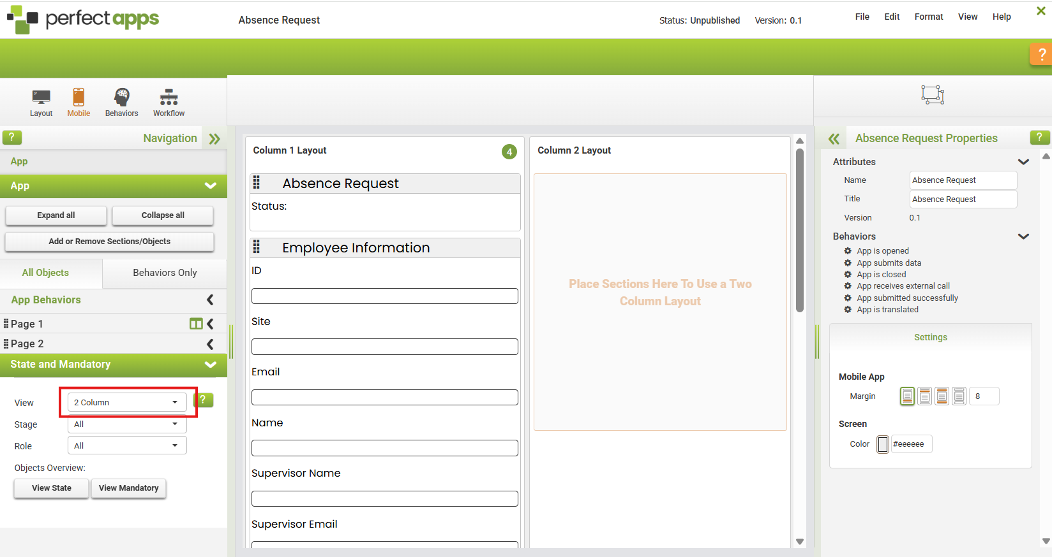Screen dimensions: 1052x557
Task: Switch to Behaviors Only tab
Action: click(165, 273)
